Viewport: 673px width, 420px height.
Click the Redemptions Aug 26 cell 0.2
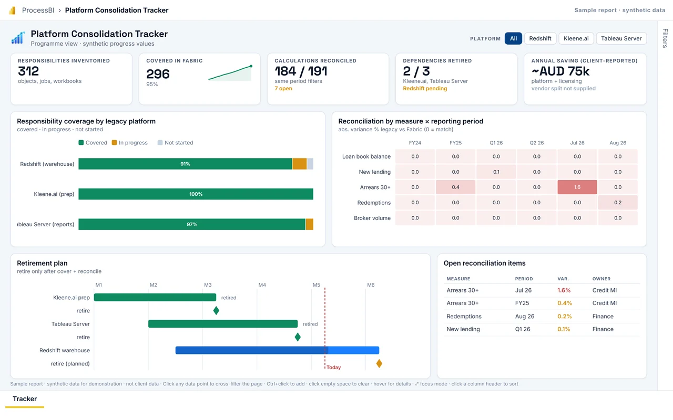click(x=618, y=203)
